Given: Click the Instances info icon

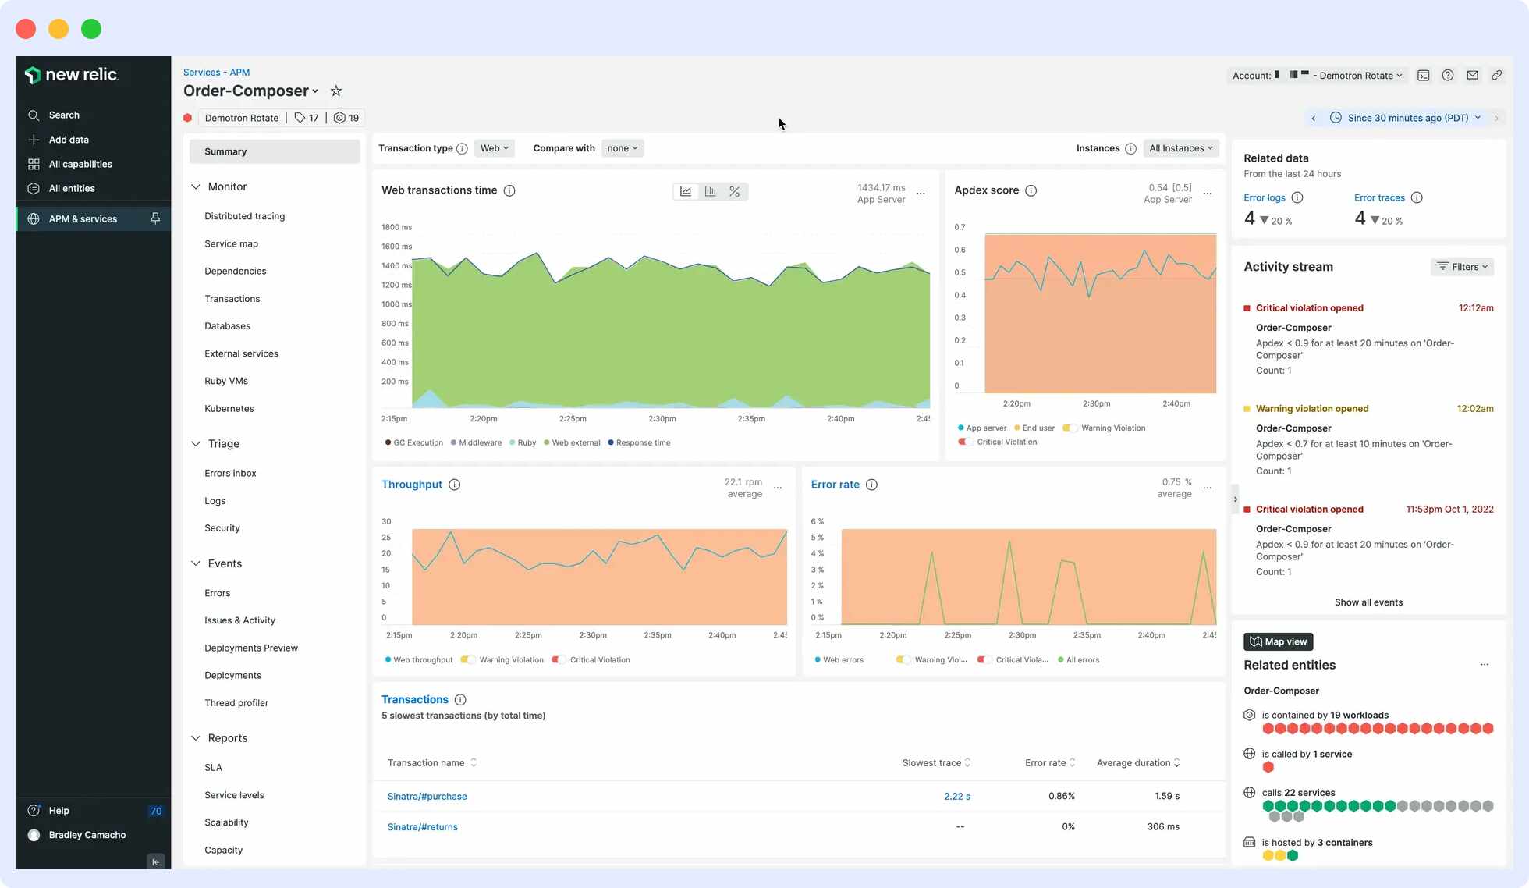Looking at the screenshot, I should [1130, 148].
